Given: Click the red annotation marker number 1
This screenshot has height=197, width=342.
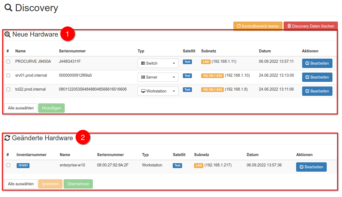Looking at the screenshot, I should (x=67, y=34).
